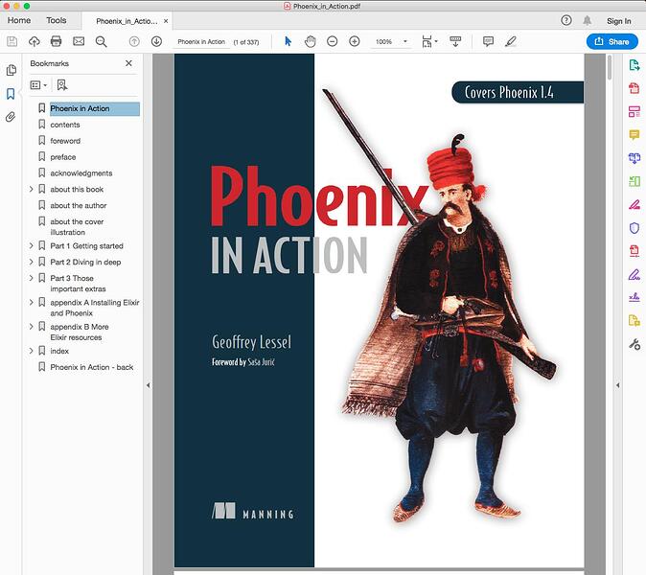Go to next page arrow

pyautogui.click(x=156, y=41)
